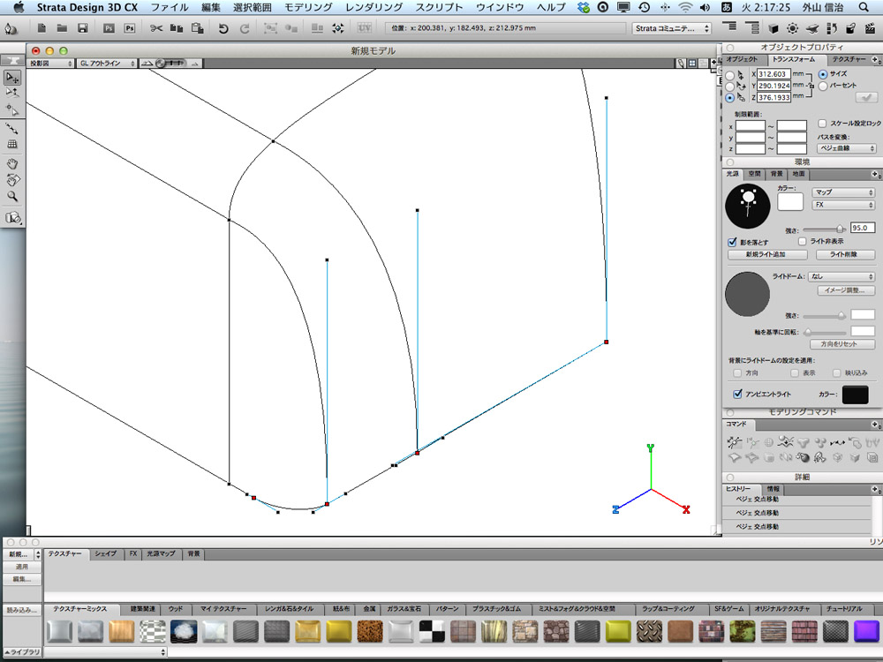Select the magnifier zoom tool
The width and height of the screenshot is (883, 662).
coord(12,196)
